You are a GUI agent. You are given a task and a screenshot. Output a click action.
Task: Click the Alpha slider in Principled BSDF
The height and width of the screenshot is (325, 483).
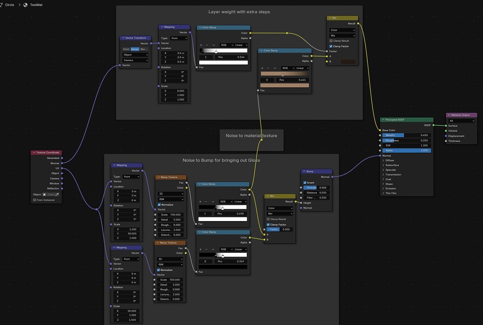pyautogui.click(x=406, y=151)
